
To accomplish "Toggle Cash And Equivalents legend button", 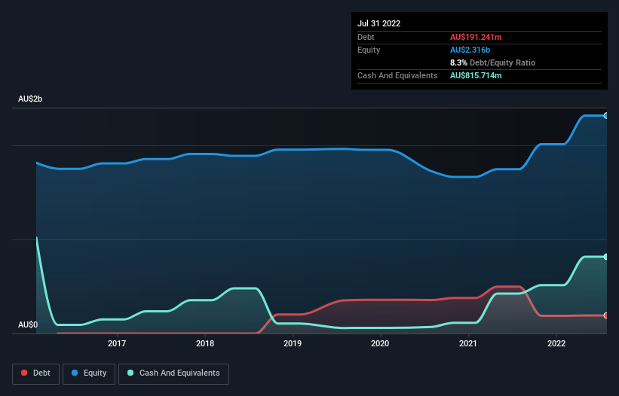I will tap(173, 373).
